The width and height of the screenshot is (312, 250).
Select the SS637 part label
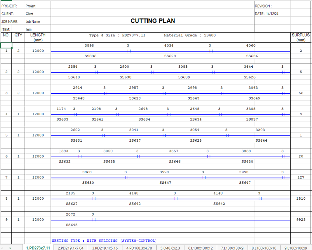[135, 141]
